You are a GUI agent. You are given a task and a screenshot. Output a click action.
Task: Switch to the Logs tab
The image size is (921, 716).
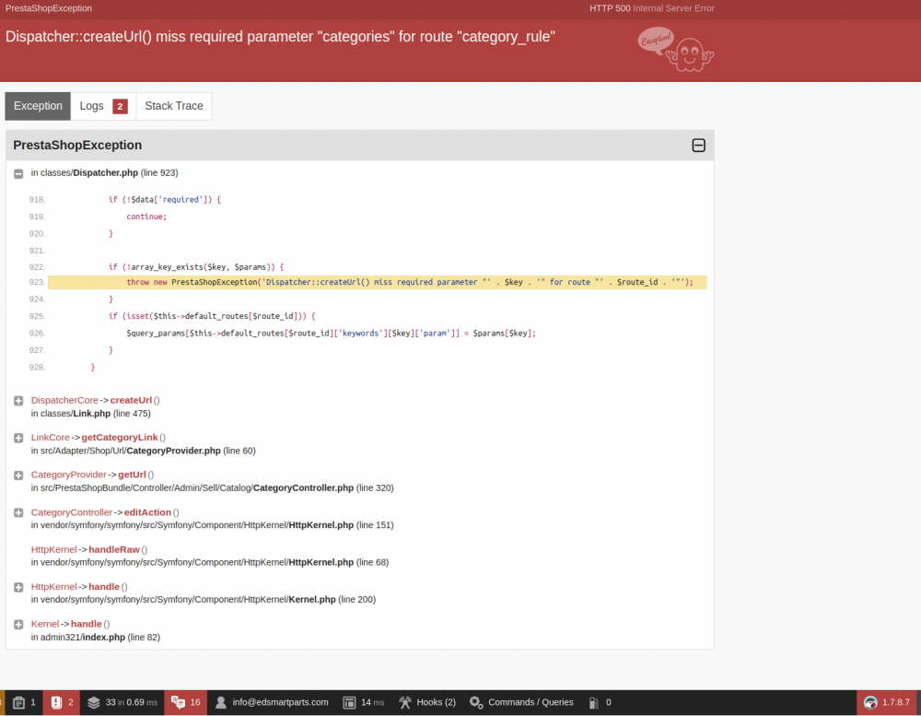tap(92, 105)
